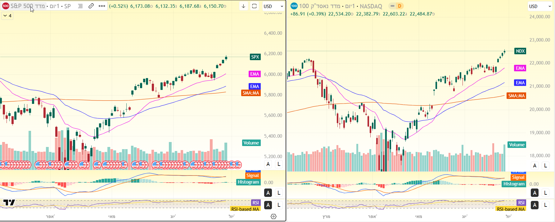The width and height of the screenshot is (555, 222).
Task: Click RSI-based MA label on NASDAQ chart
Action: pos(511,209)
